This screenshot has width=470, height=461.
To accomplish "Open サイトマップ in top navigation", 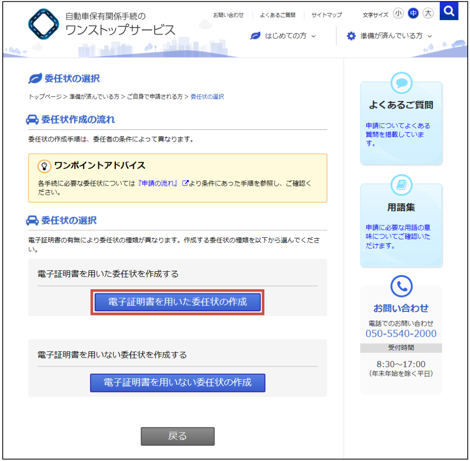I will click(326, 15).
